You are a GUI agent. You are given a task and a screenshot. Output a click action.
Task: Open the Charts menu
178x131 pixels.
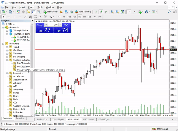31,7
